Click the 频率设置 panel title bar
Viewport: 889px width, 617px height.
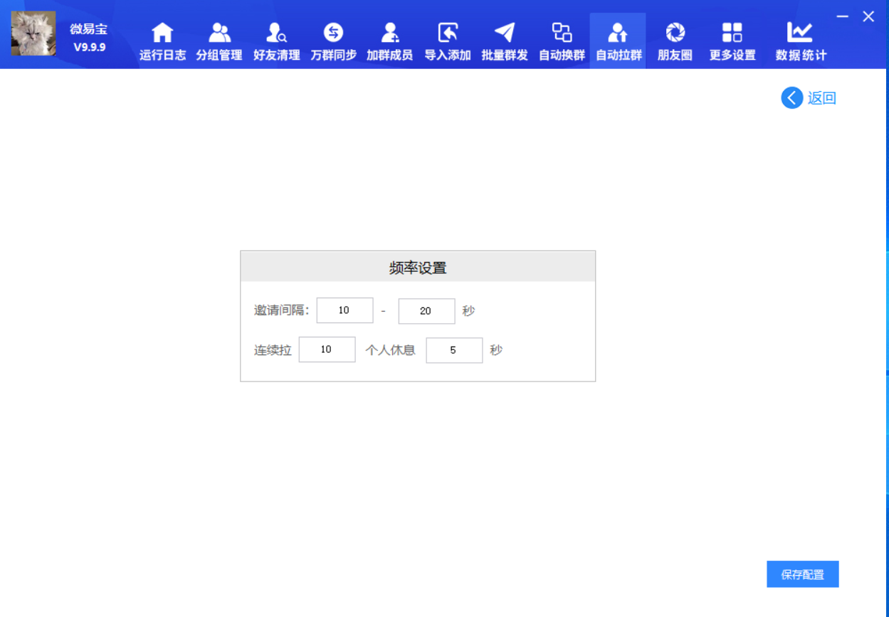(x=418, y=265)
